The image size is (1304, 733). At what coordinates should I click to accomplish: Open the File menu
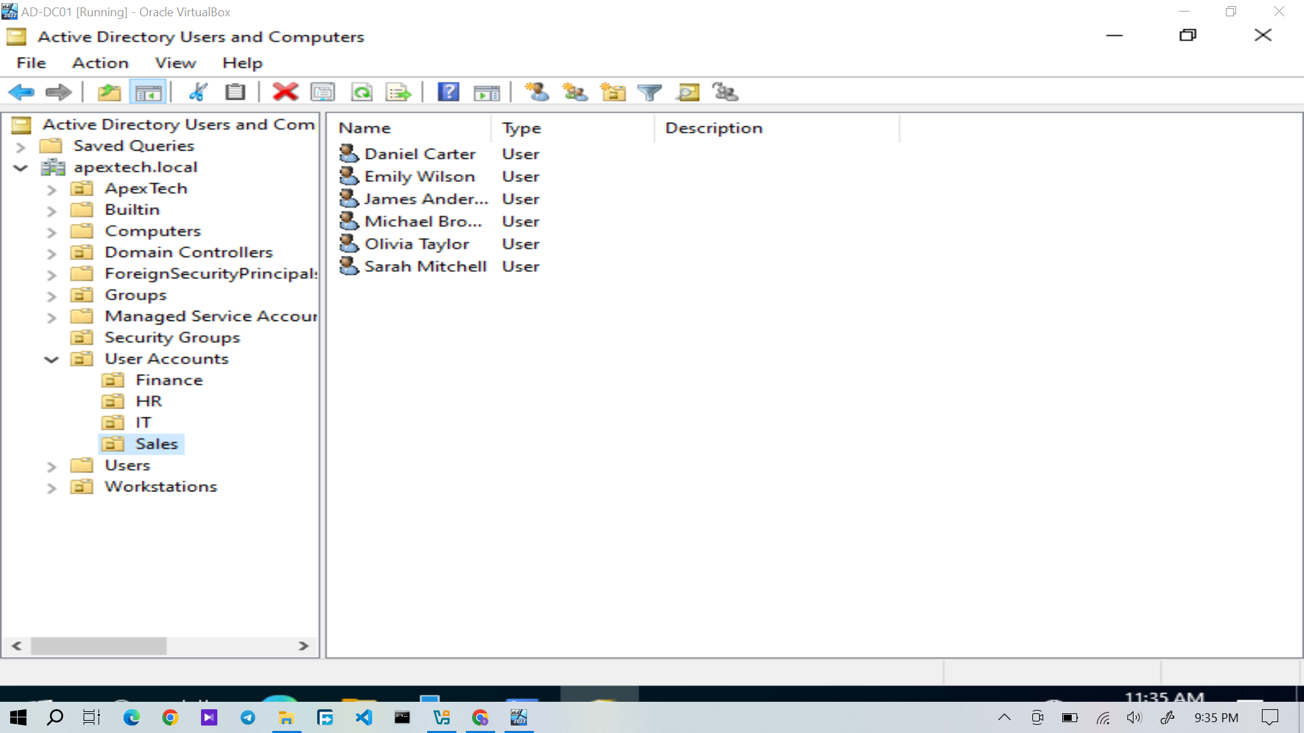(x=31, y=63)
